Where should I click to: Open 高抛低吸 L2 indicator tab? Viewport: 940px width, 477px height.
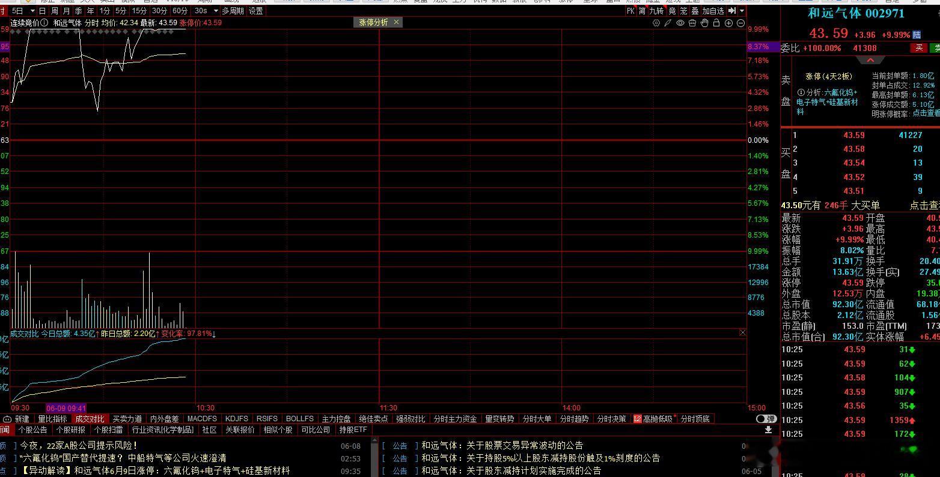(655, 419)
